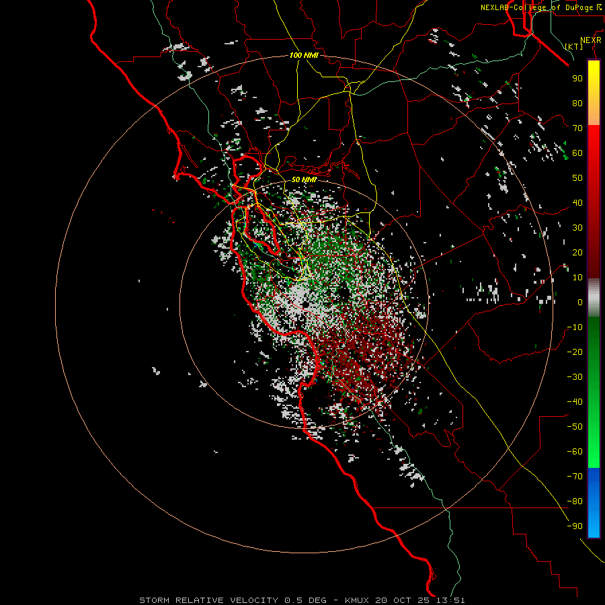Screen dimensions: 605x605
Task: Click the 100 NMI range ring label
Action: [x=304, y=55]
